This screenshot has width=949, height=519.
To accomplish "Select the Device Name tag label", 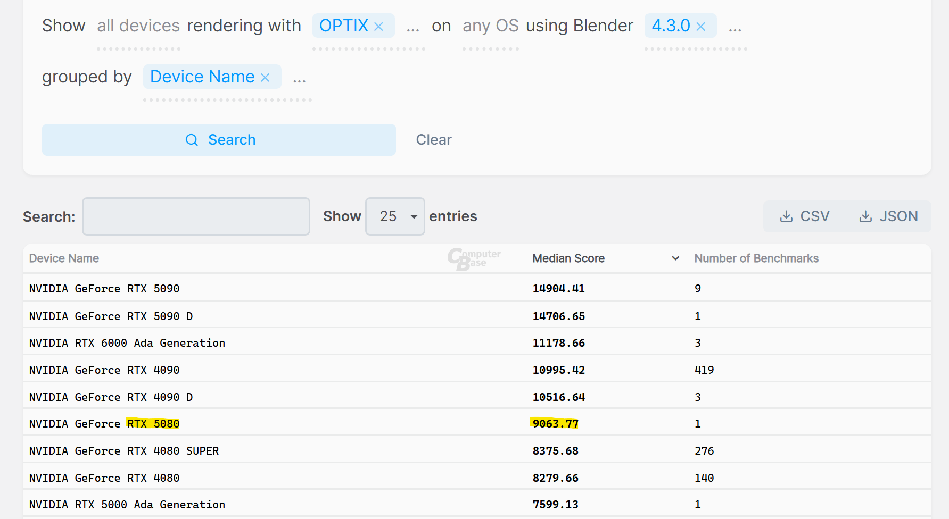I will point(202,77).
